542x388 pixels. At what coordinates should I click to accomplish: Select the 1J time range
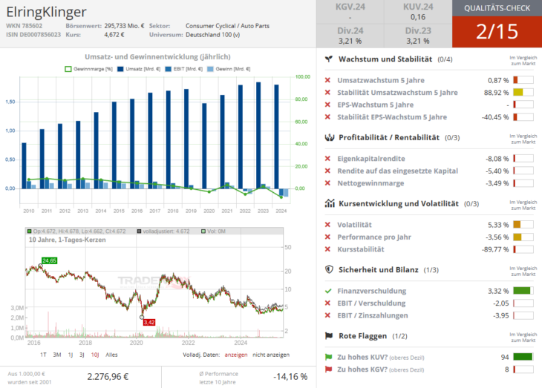pyautogui.click(x=71, y=355)
